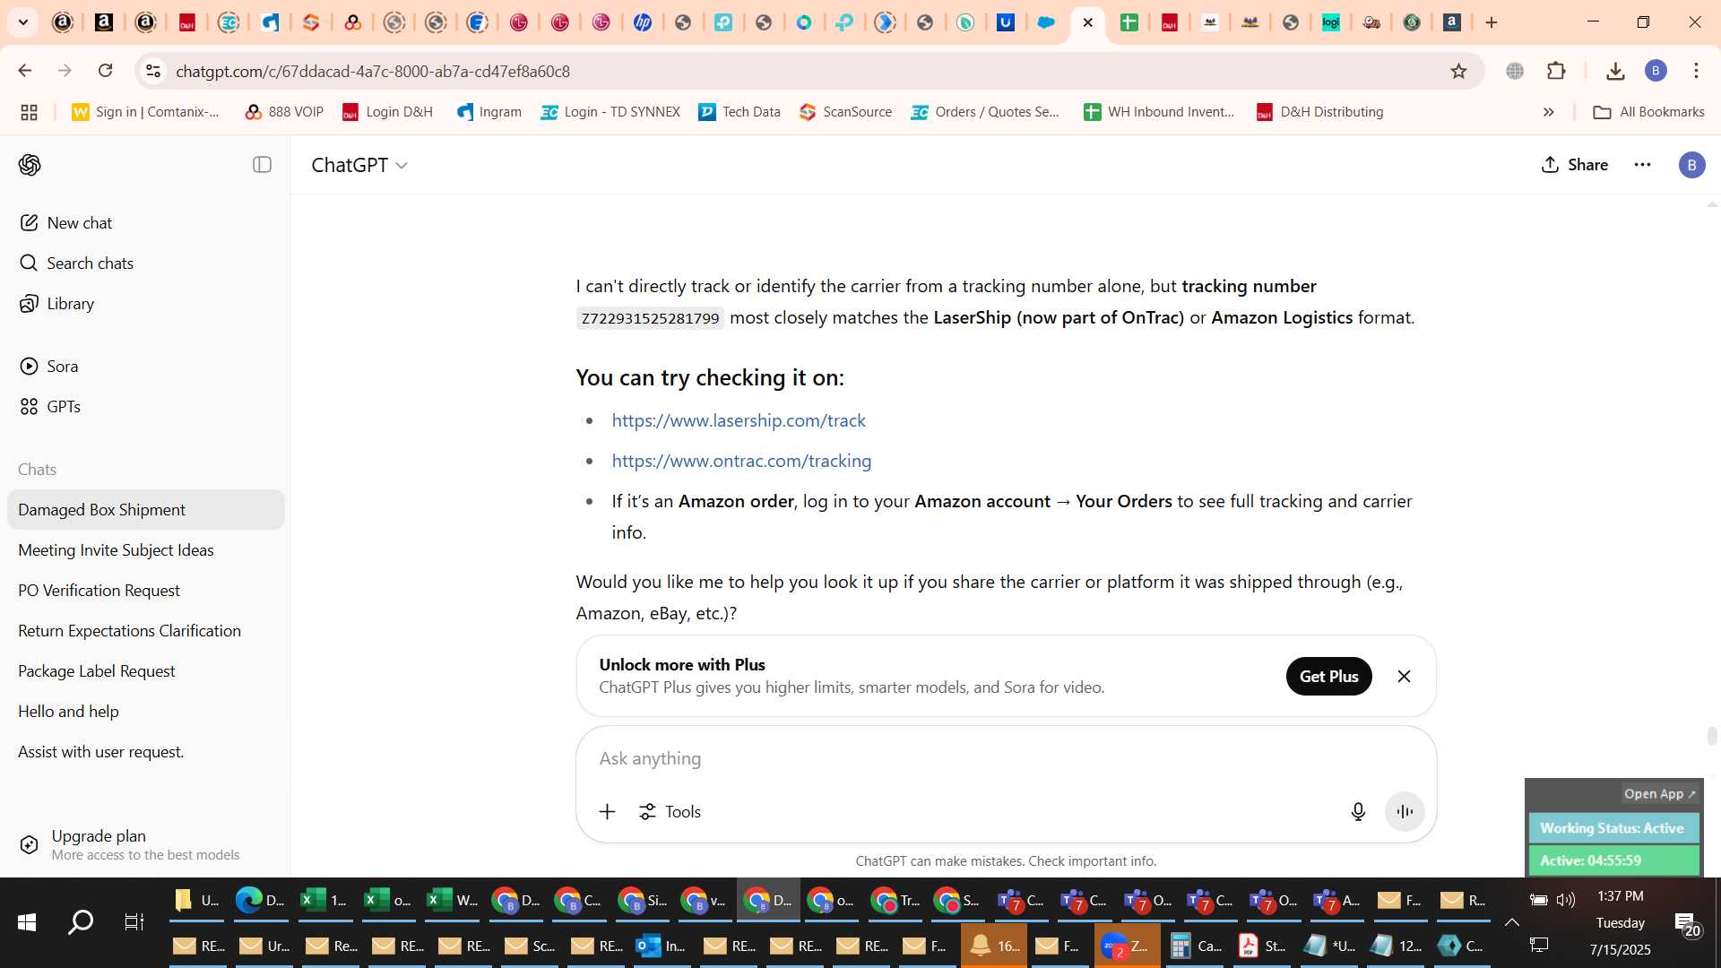
Task: Click the ChatGPT logo icon in sidebar
Action: pyautogui.click(x=30, y=165)
